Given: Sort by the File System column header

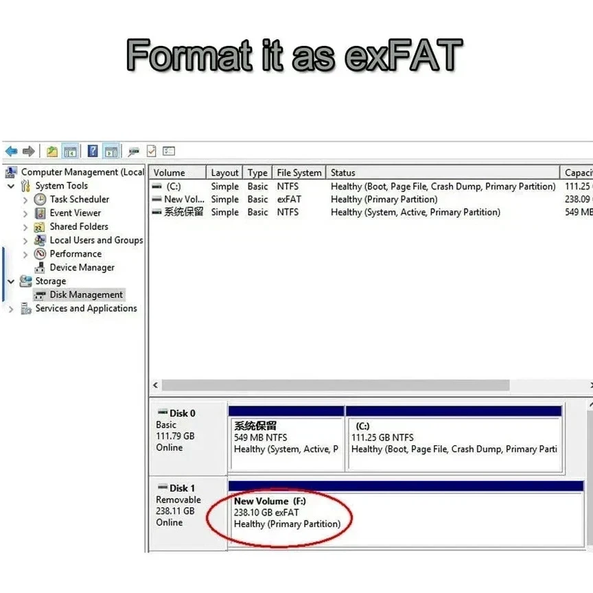Looking at the screenshot, I should click(x=299, y=172).
